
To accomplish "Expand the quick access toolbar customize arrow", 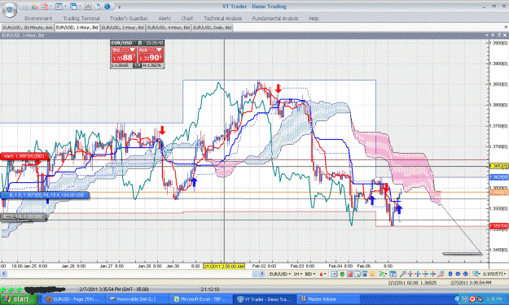I will 119,7.
